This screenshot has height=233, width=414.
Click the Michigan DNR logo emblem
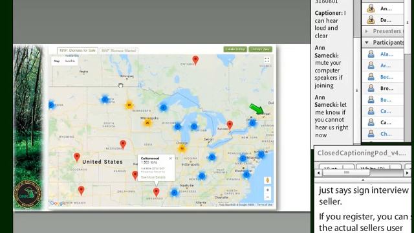[x=27, y=194]
